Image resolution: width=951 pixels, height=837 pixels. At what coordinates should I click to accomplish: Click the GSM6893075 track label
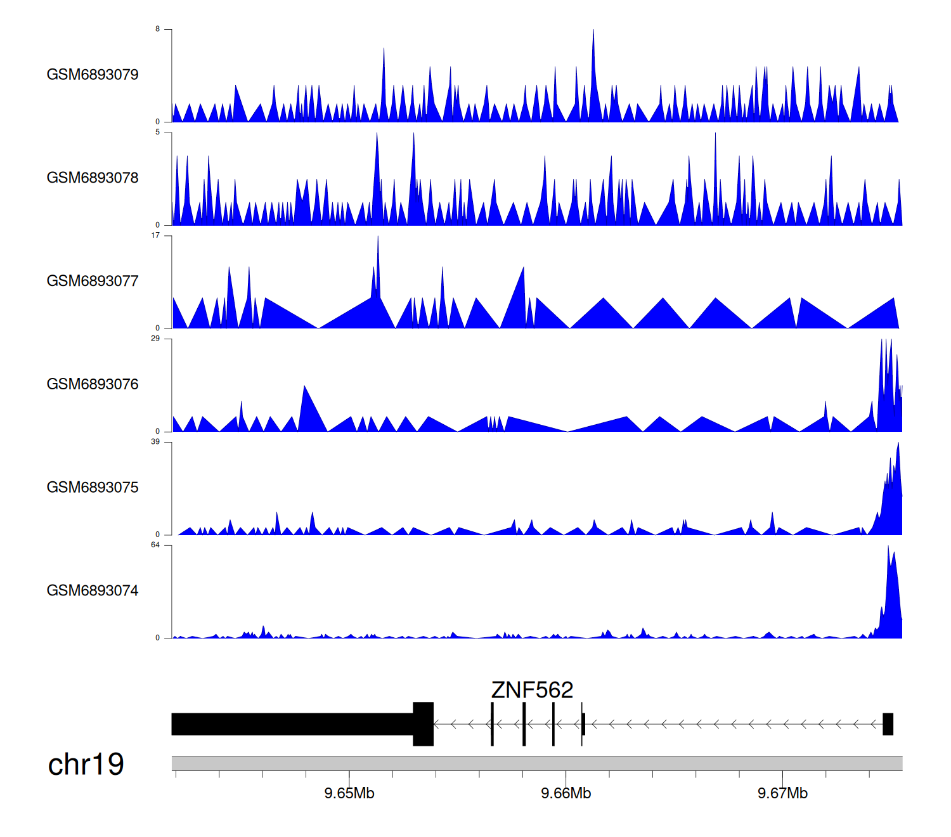pyautogui.click(x=93, y=488)
